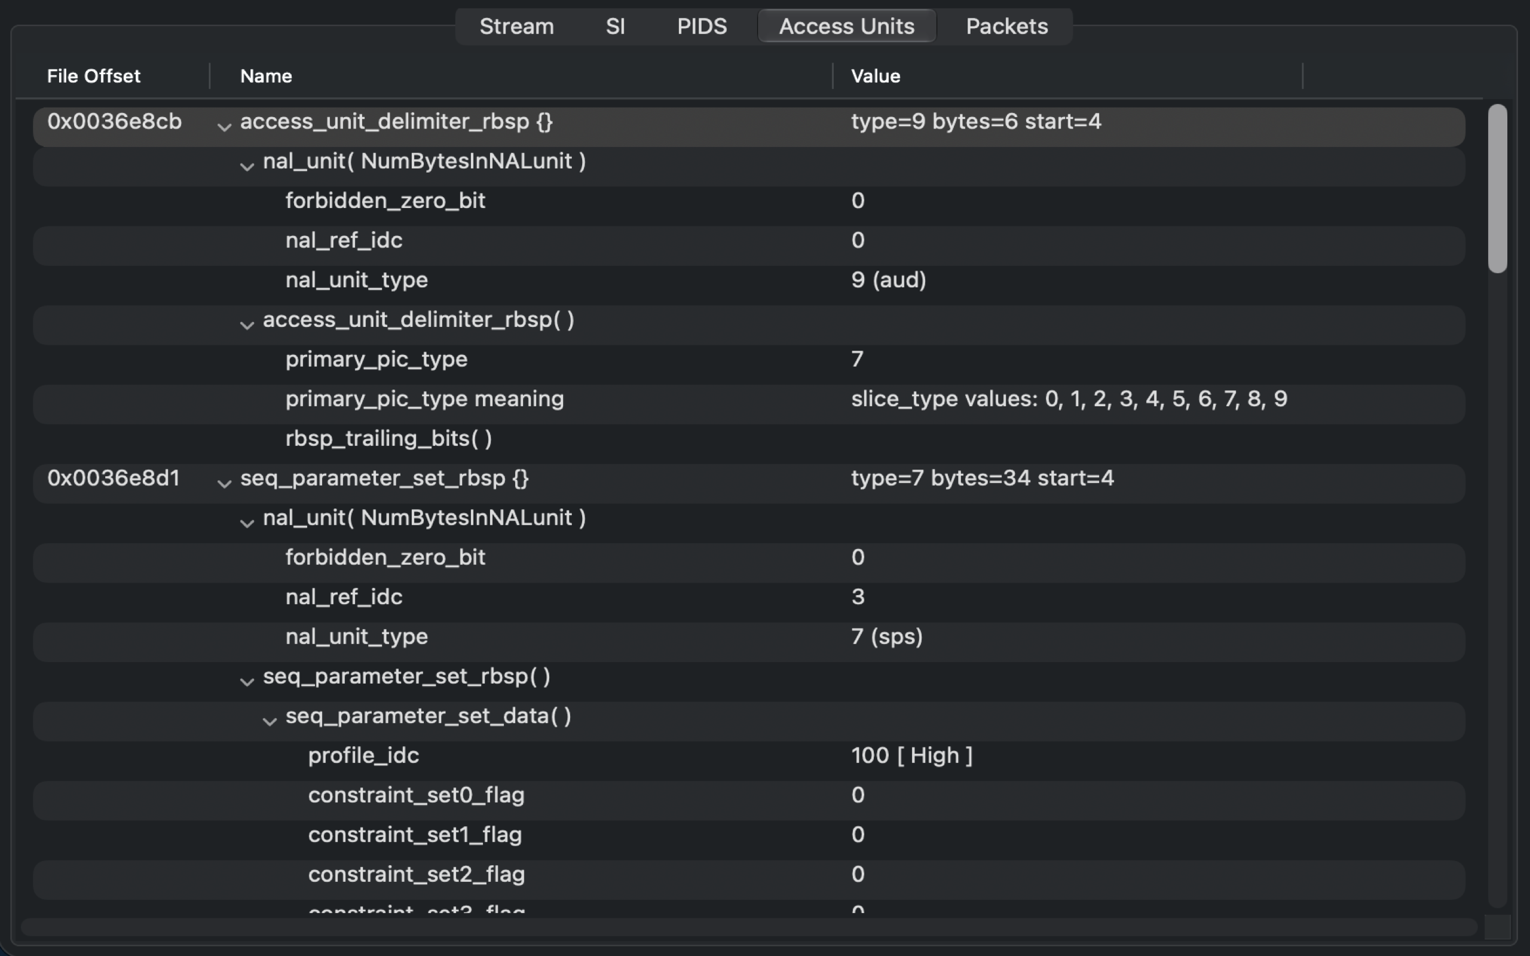Screen dimensions: 1530x956
Task: Select file offset 0x0036e8cb
Action: pyautogui.click(x=114, y=121)
